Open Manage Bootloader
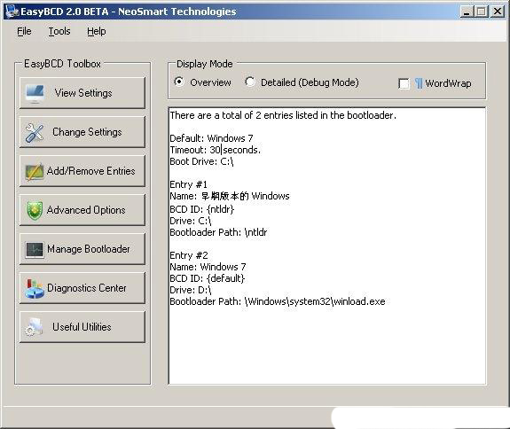This screenshot has height=429, width=510. tap(82, 249)
